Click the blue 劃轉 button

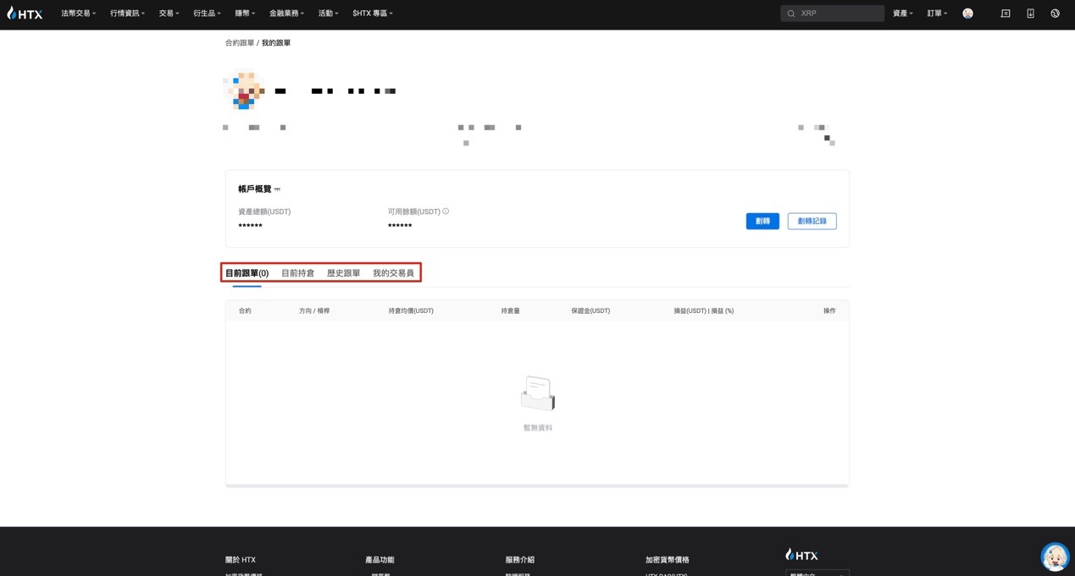point(762,221)
